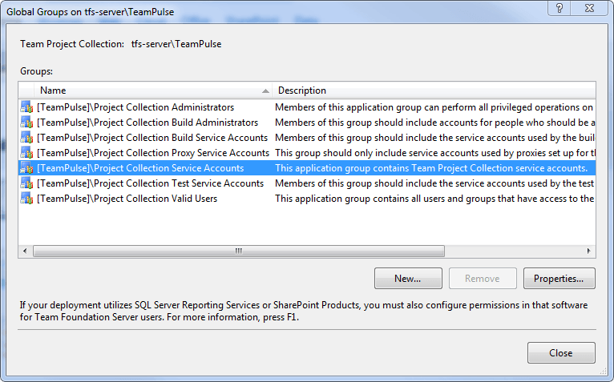This screenshot has width=614, height=382.
Task: Click the selected Service Accounts group icon
Action: [26, 168]
